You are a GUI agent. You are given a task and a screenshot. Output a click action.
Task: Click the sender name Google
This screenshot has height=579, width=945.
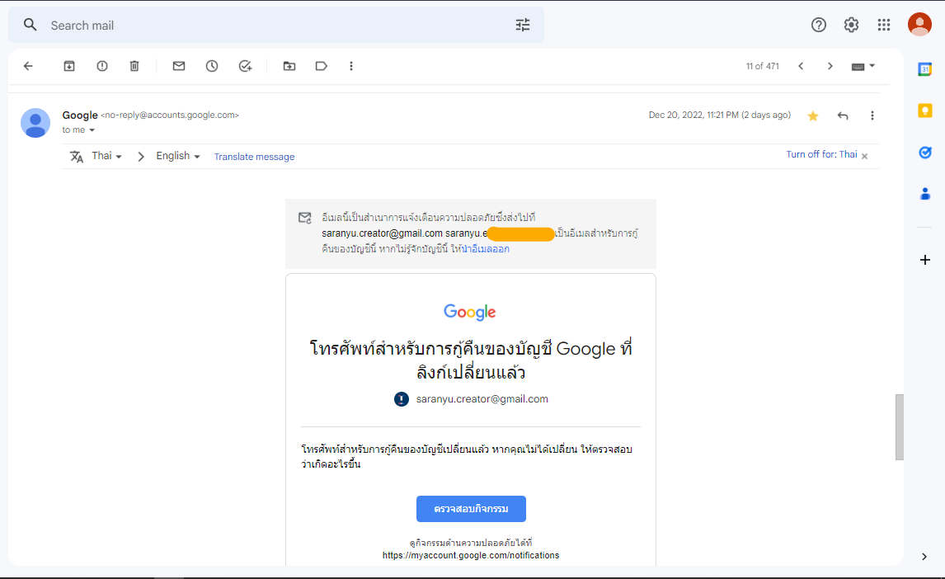tap(79, 115)
